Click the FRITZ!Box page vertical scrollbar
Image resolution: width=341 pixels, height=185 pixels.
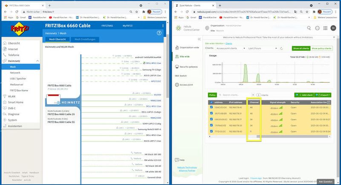point(168,66)
